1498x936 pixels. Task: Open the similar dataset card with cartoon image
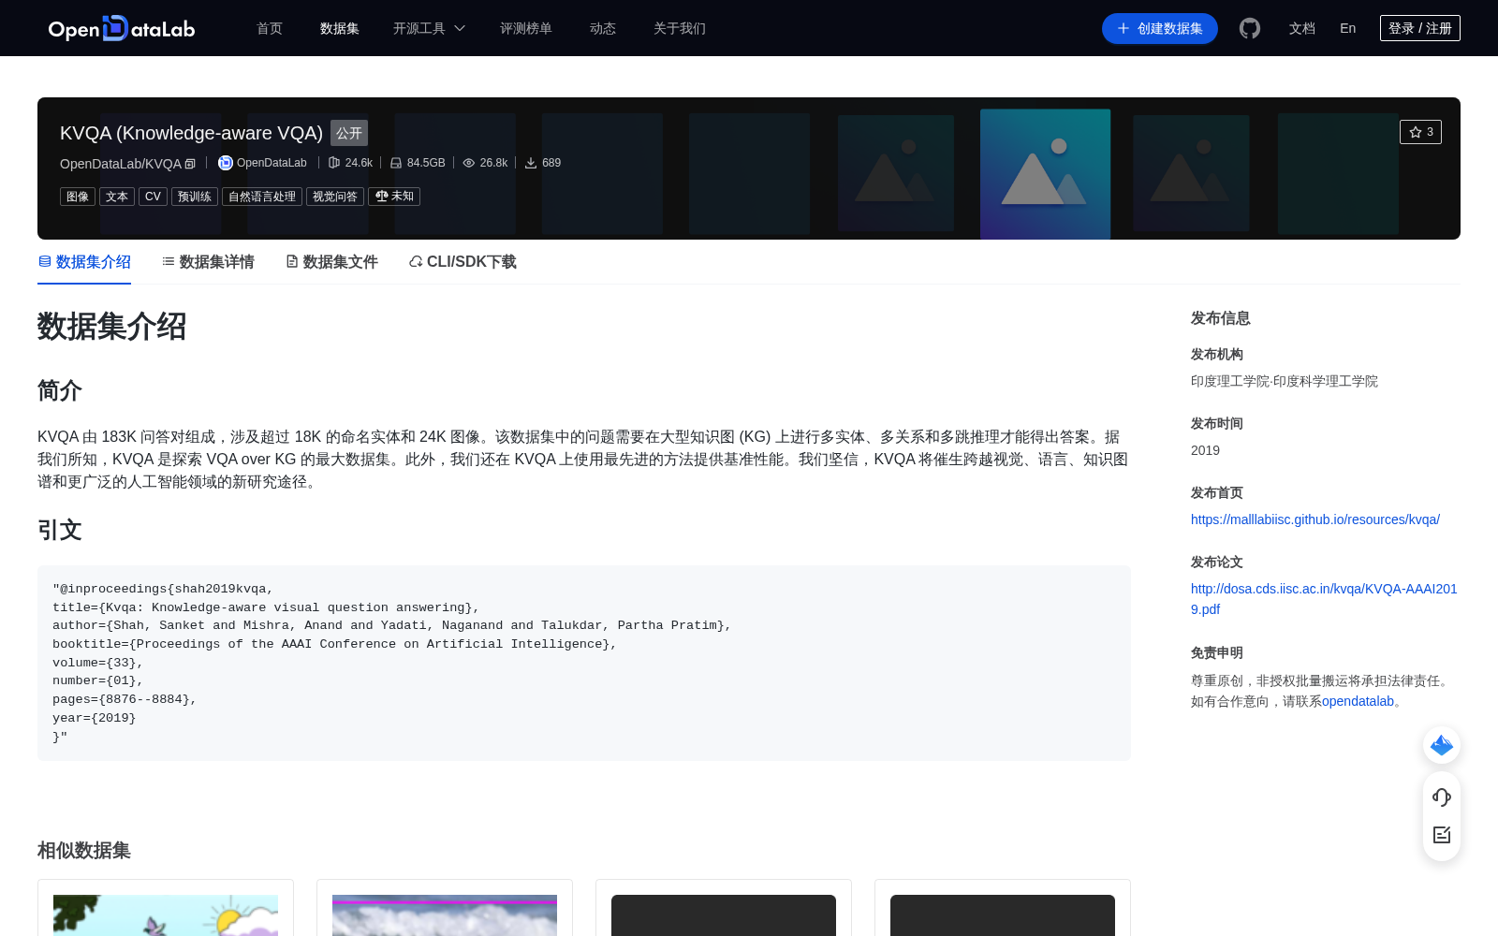166,908
